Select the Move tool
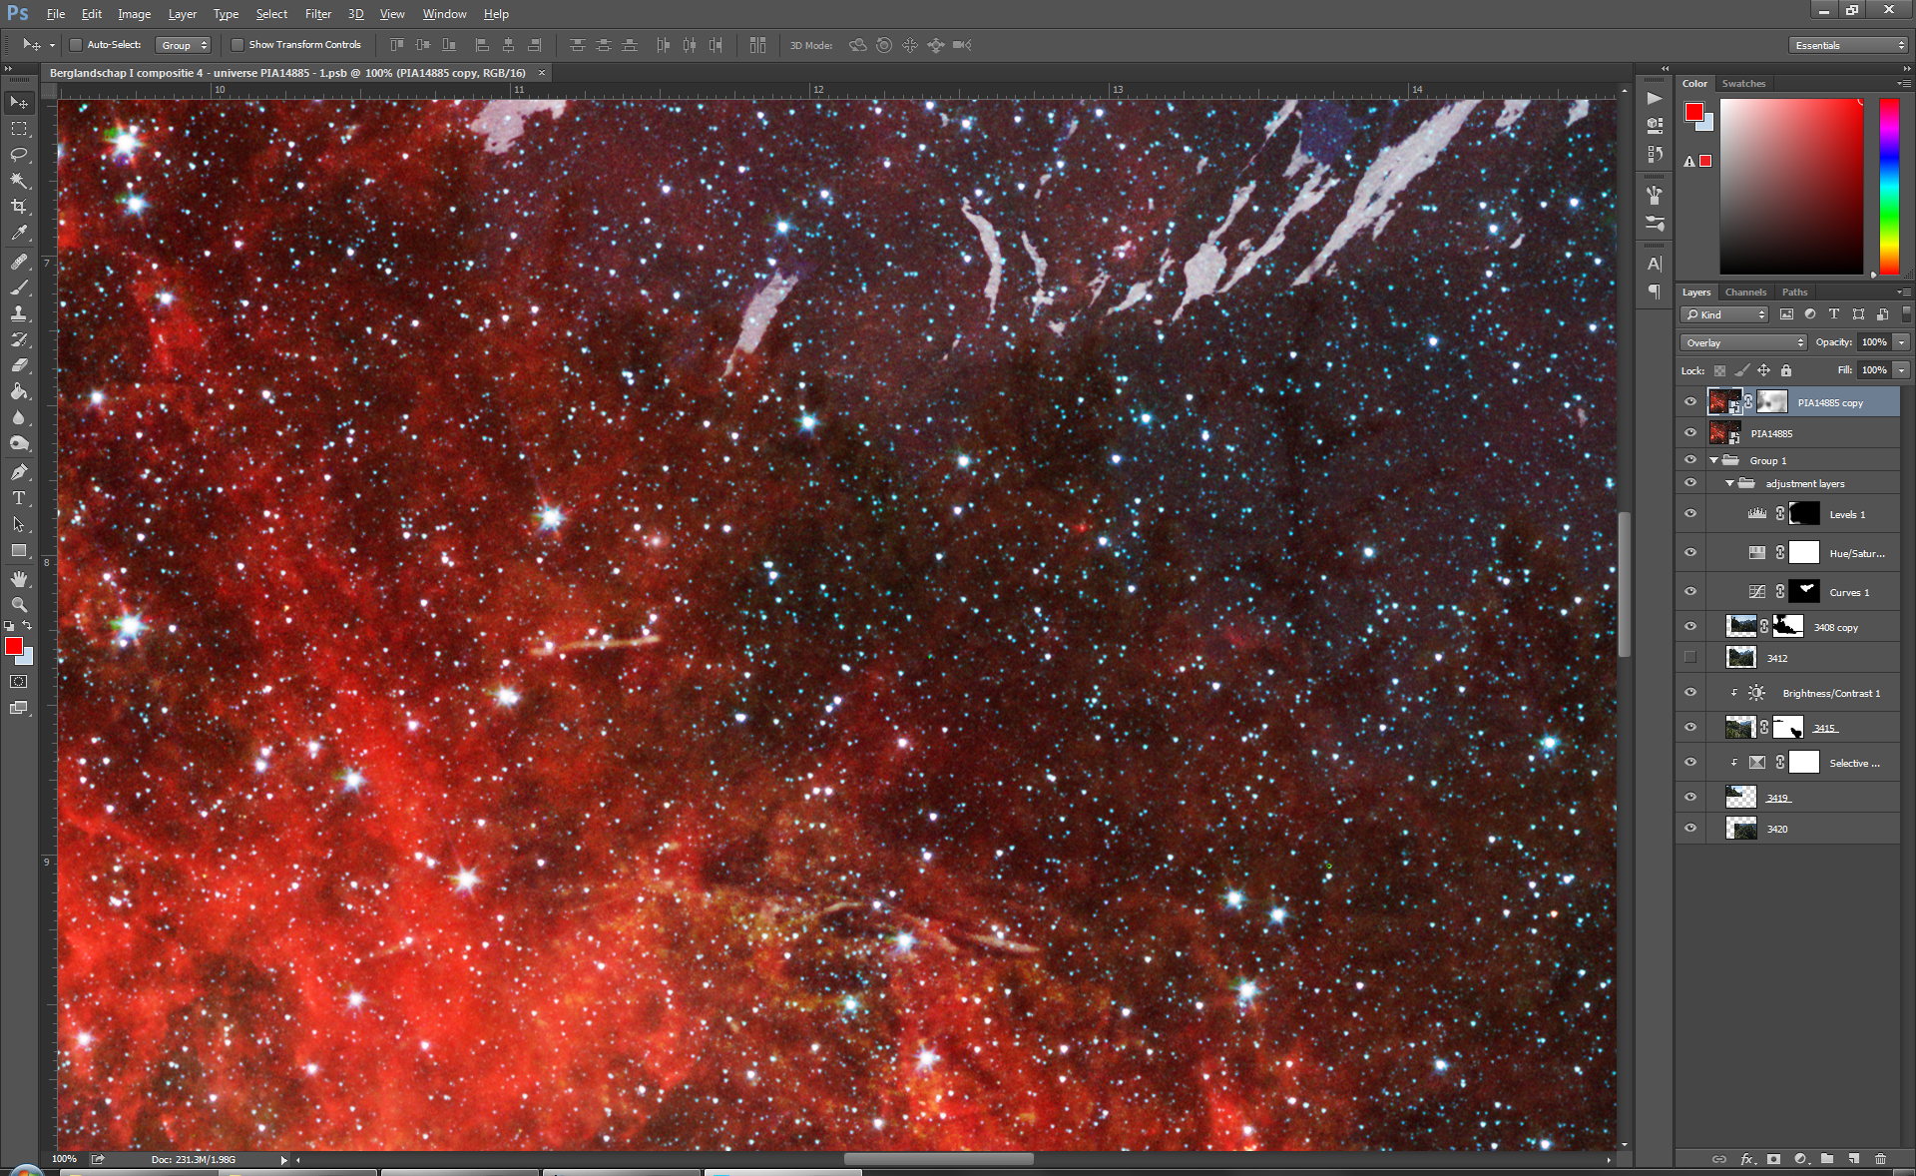 [19, 103]
